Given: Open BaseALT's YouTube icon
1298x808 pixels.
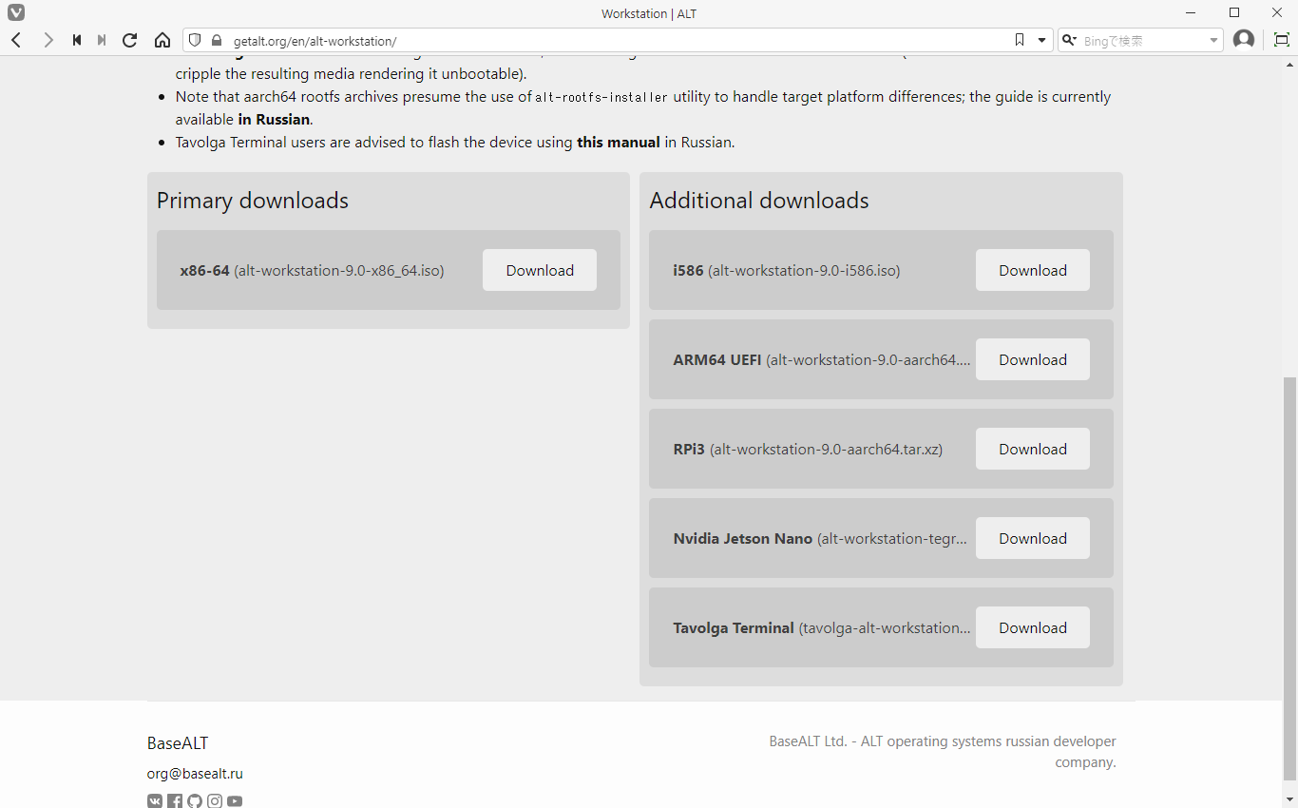Looking at the screenshot, I should point(235,801).
